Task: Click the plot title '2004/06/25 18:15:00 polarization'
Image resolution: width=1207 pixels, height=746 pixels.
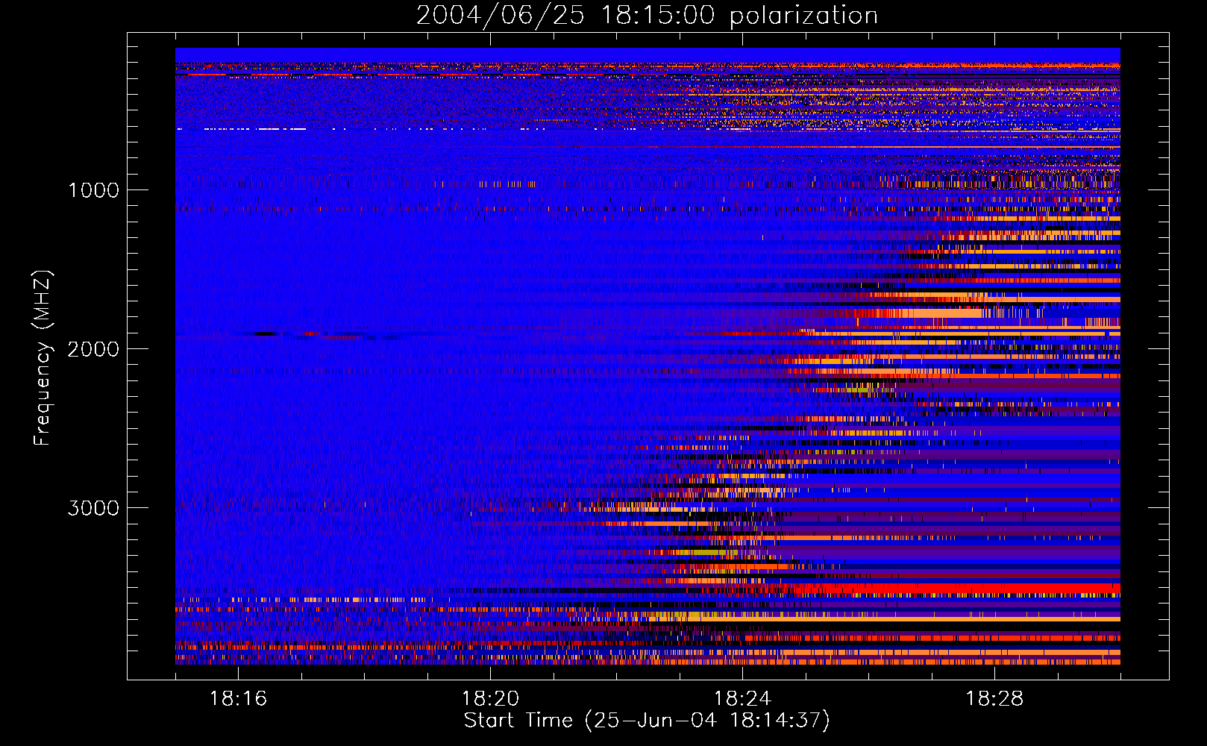Action: [x=647, y=16]
